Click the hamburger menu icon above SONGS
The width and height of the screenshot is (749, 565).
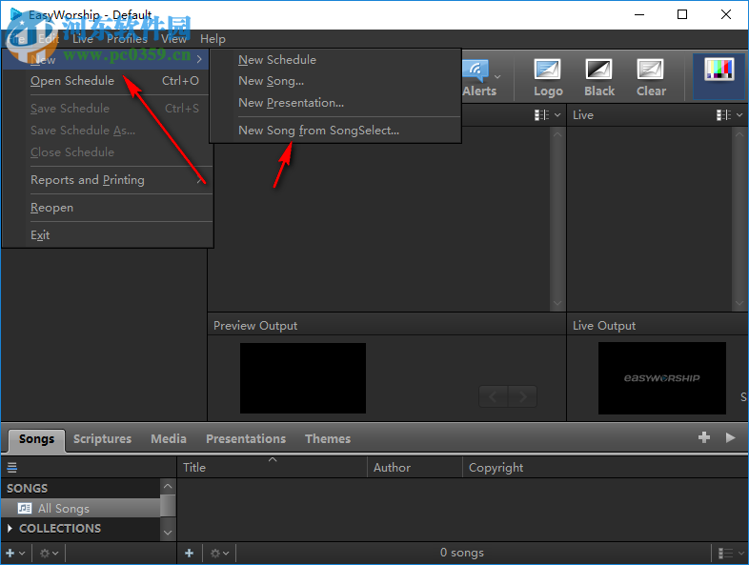12,467
